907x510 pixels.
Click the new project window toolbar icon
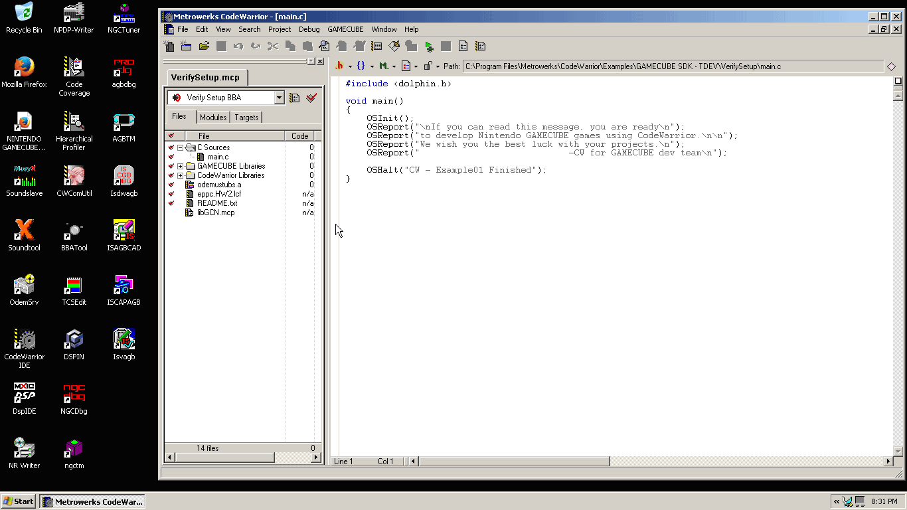[187, 46]
